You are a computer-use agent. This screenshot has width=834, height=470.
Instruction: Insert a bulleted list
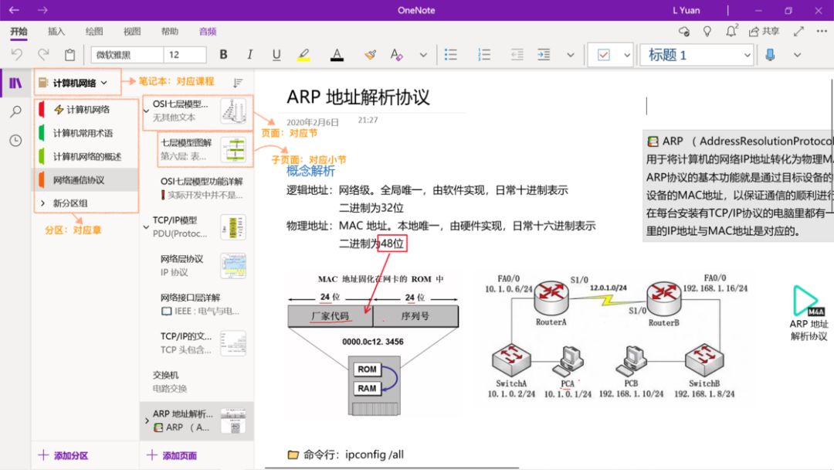tap(451, 55)
